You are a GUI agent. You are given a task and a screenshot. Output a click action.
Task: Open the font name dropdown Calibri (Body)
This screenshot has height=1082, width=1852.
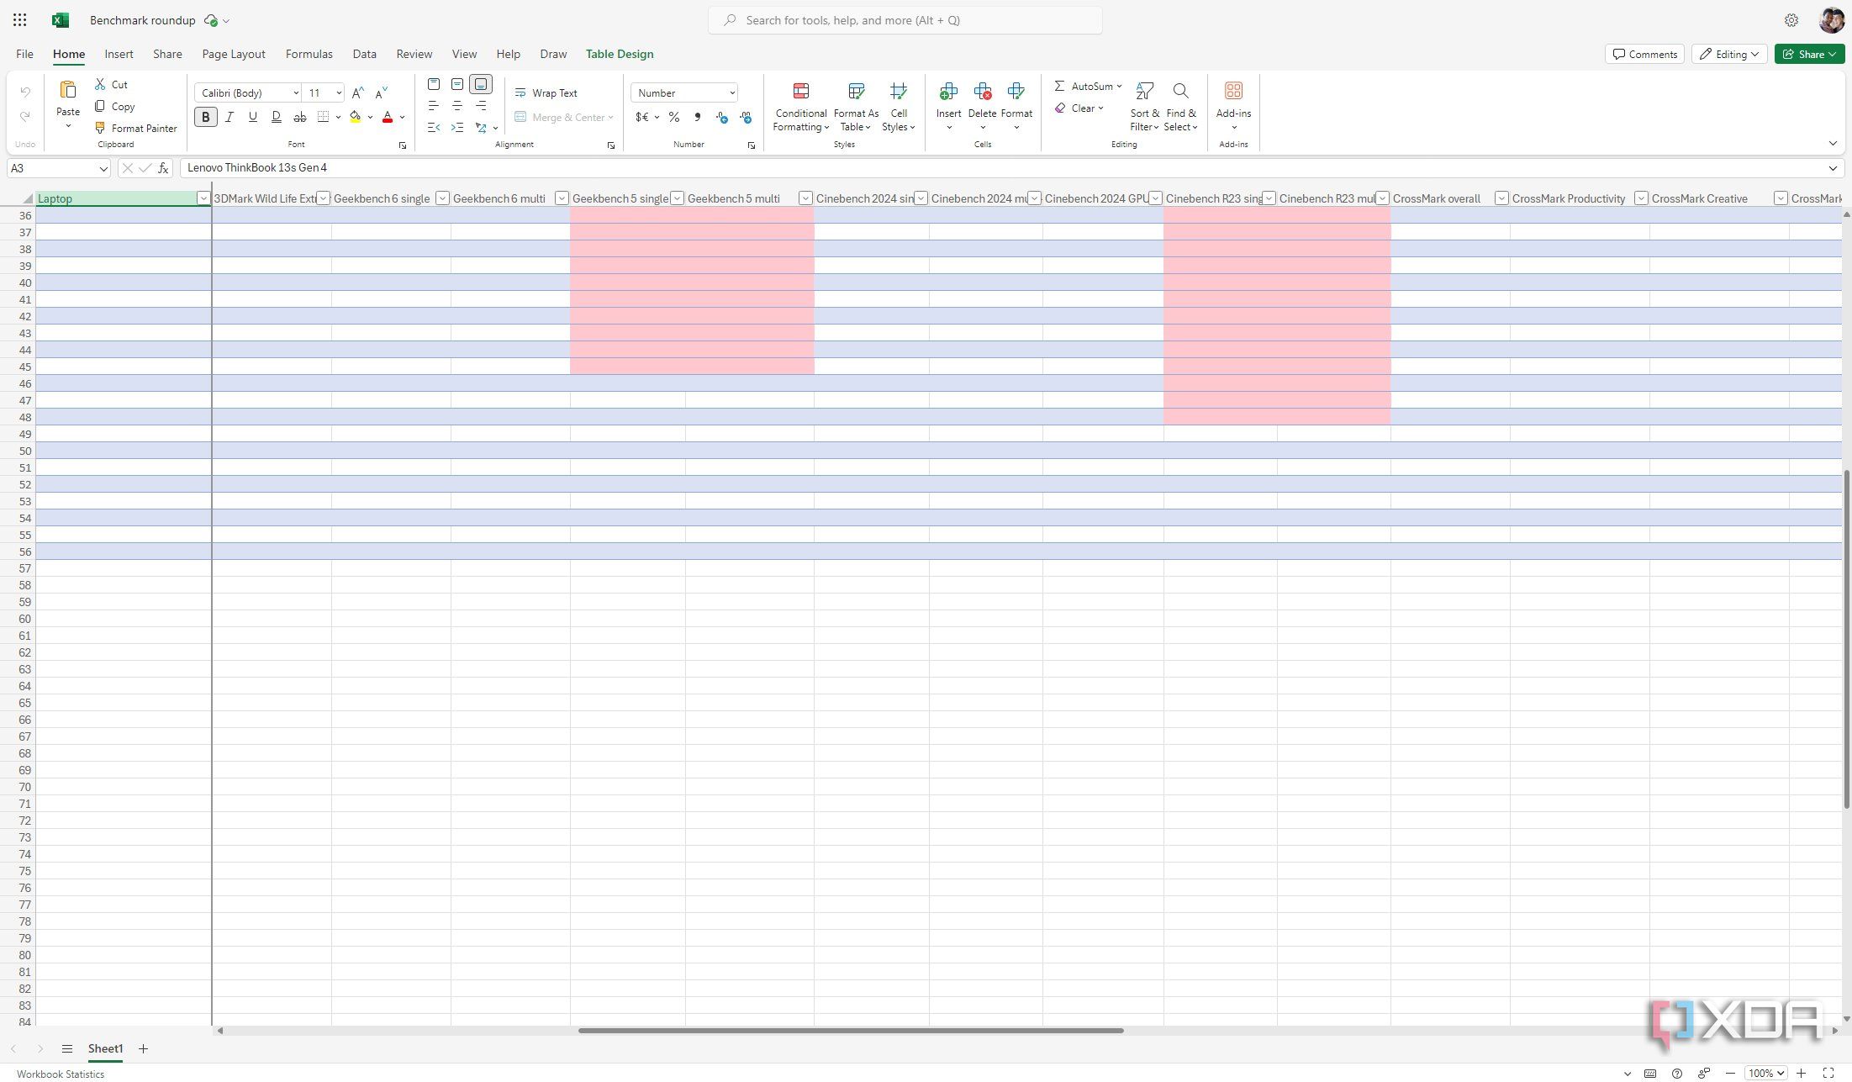(296, 92)
